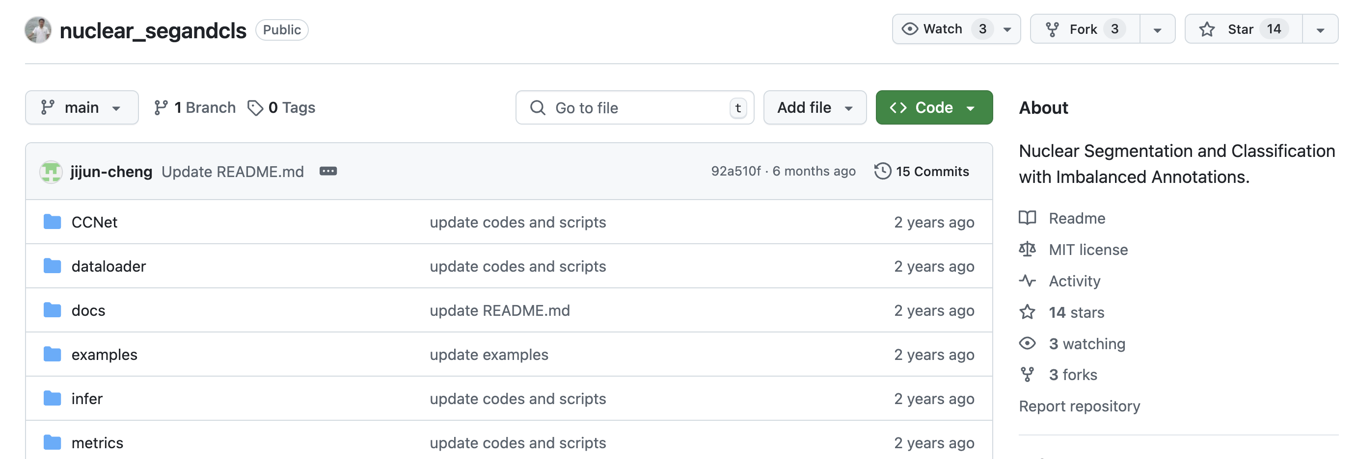View the 1 Branch link

(x=195, y=108)
